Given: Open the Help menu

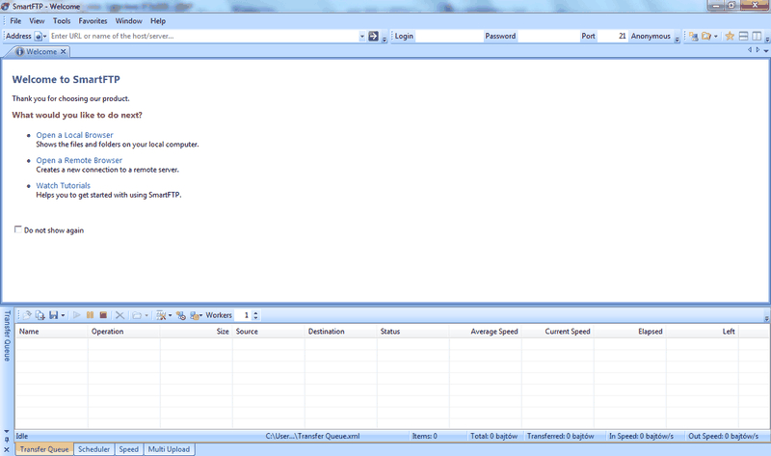Looking at the screenshot, I should click(158, 21).
